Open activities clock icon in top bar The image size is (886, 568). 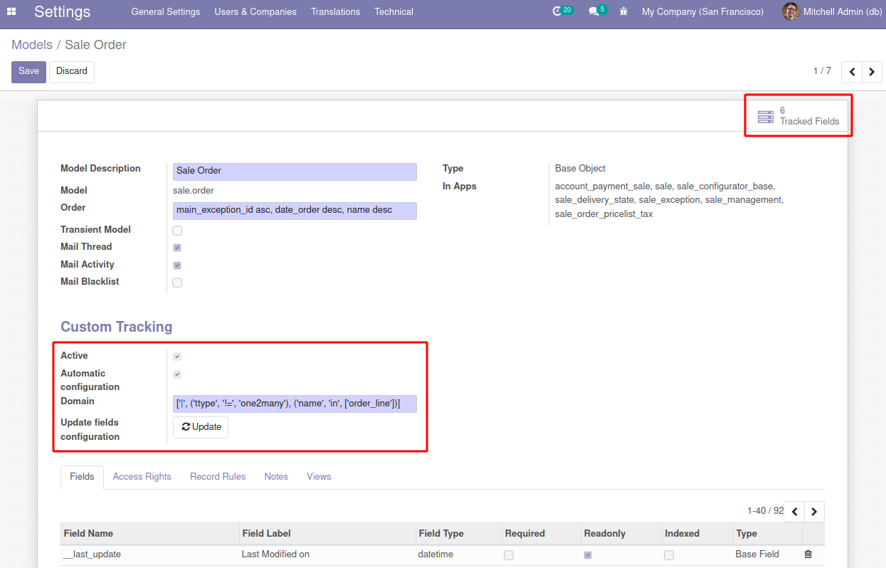coord(558,11)
